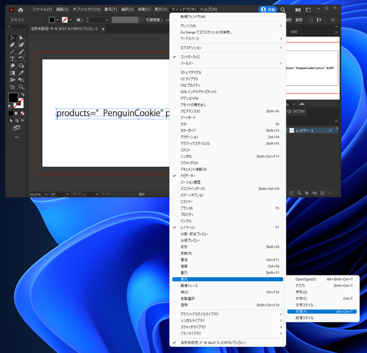Choose Paragraph (段落(P)) from submenu
Viewport: 367px width, 353px height.
(x=322, y=311)
